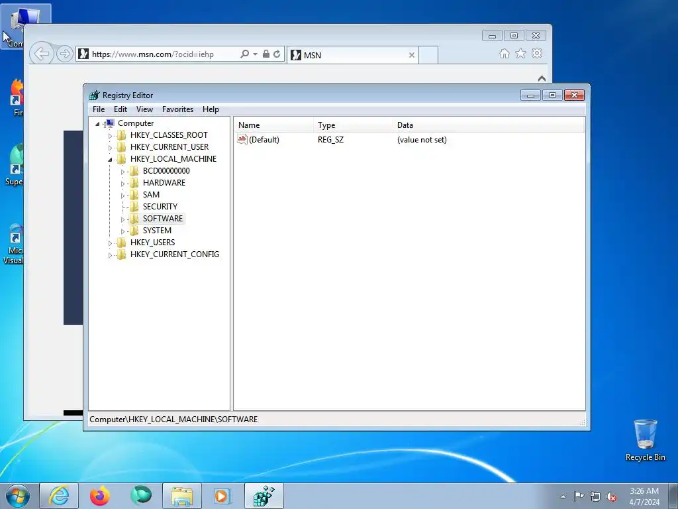Open the Recycle Bin desktop icon
The height and width of the screenshot is (509, 678).
[645, 440]
